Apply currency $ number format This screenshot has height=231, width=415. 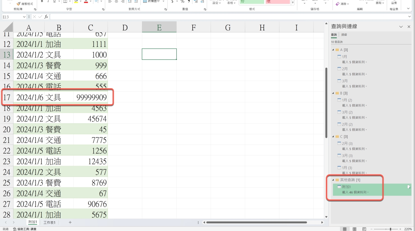[172, 2]
